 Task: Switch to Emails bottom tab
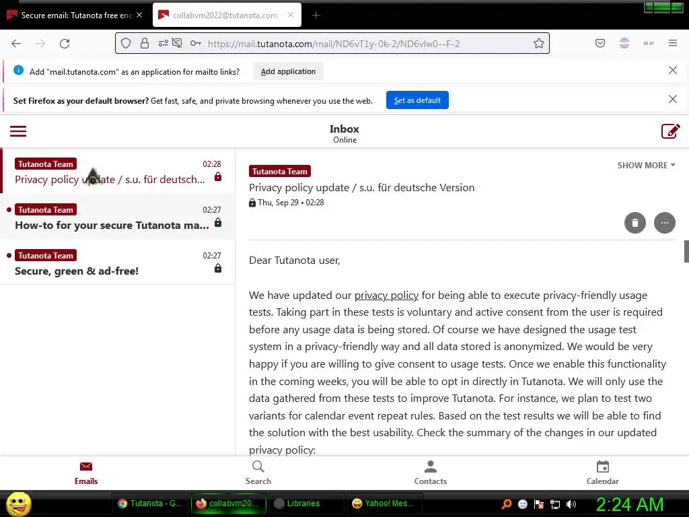point(86,473)
